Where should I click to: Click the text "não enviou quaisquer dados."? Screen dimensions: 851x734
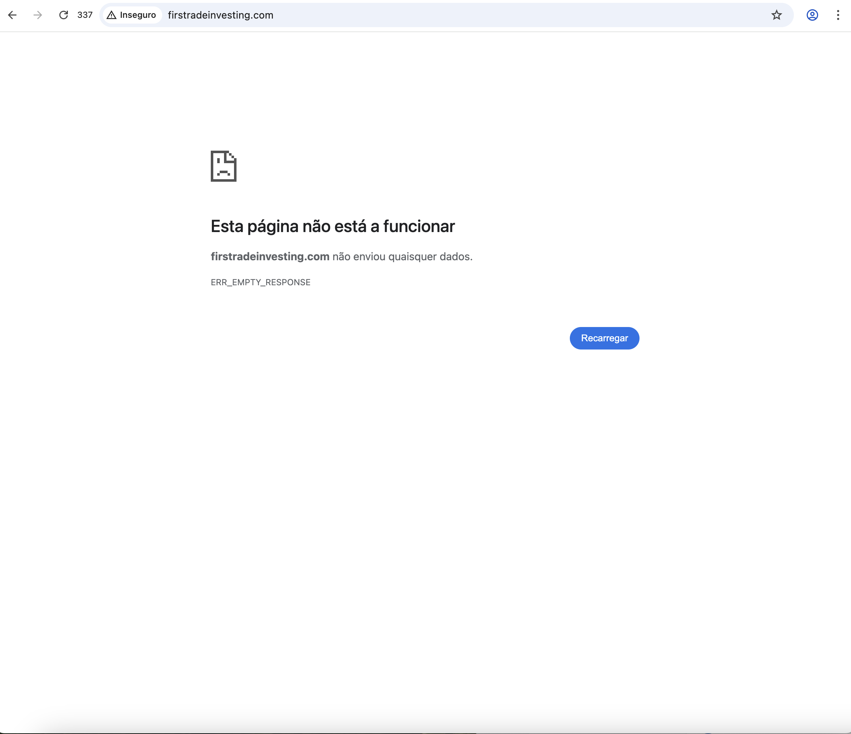pyautogui.click(x=403, y=257)
